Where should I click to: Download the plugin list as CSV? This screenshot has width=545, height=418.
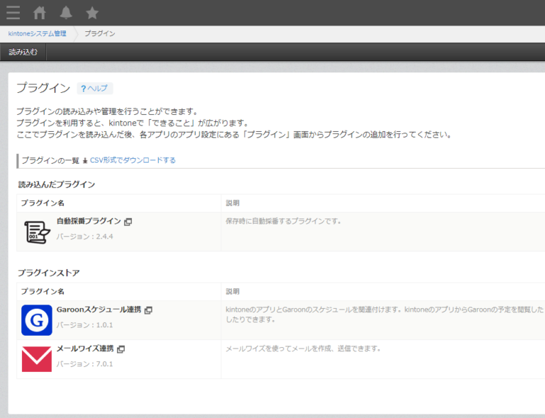tap(133, 160)
